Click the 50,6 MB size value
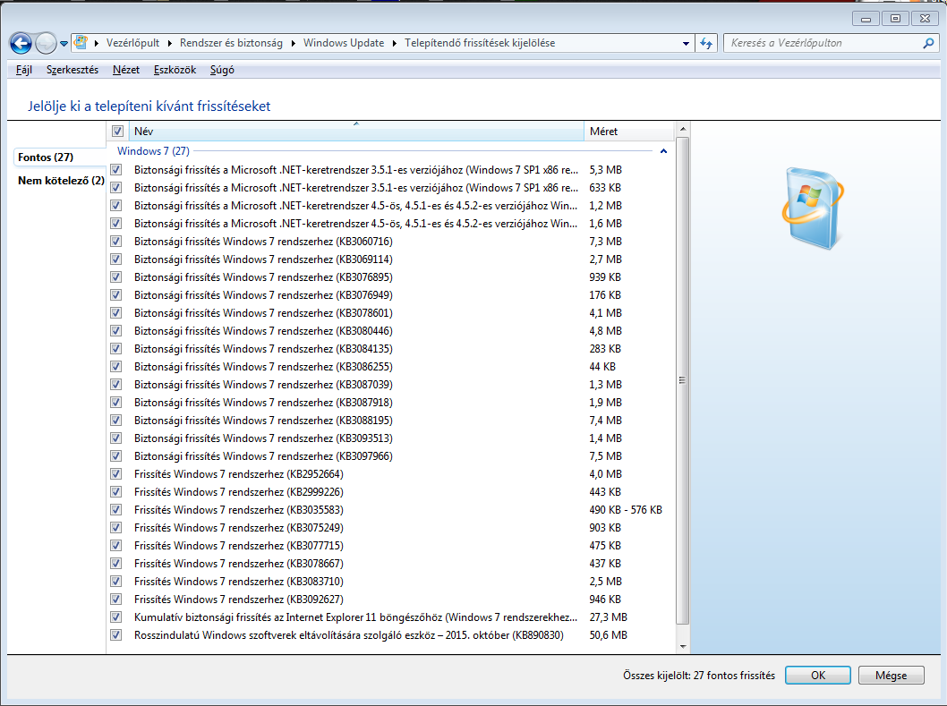Screen dimensions: 947x706 pyautogui.click(x=608, y=635)
